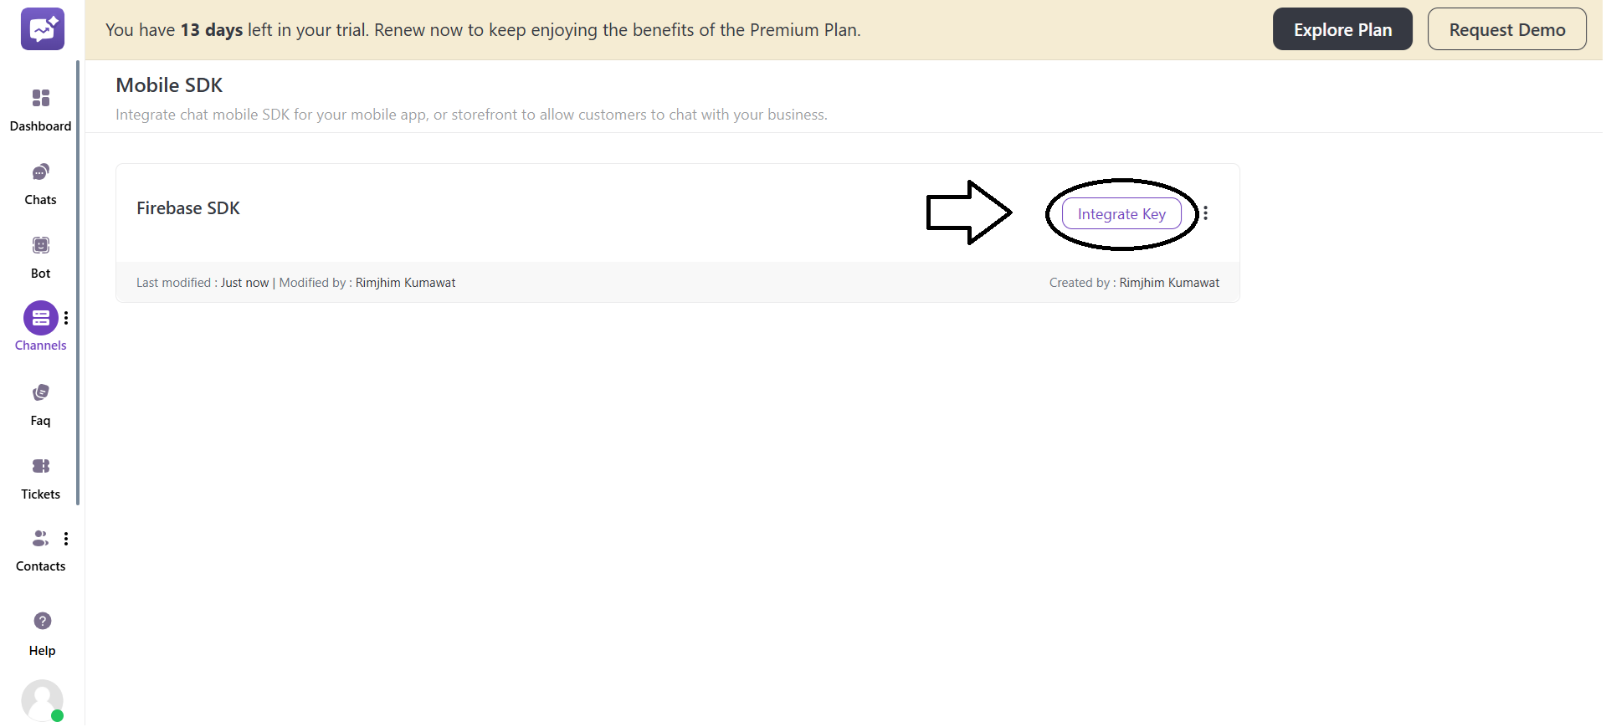Select the Firebase SDK card title
1606x727 pixels.
click(188, 208)
